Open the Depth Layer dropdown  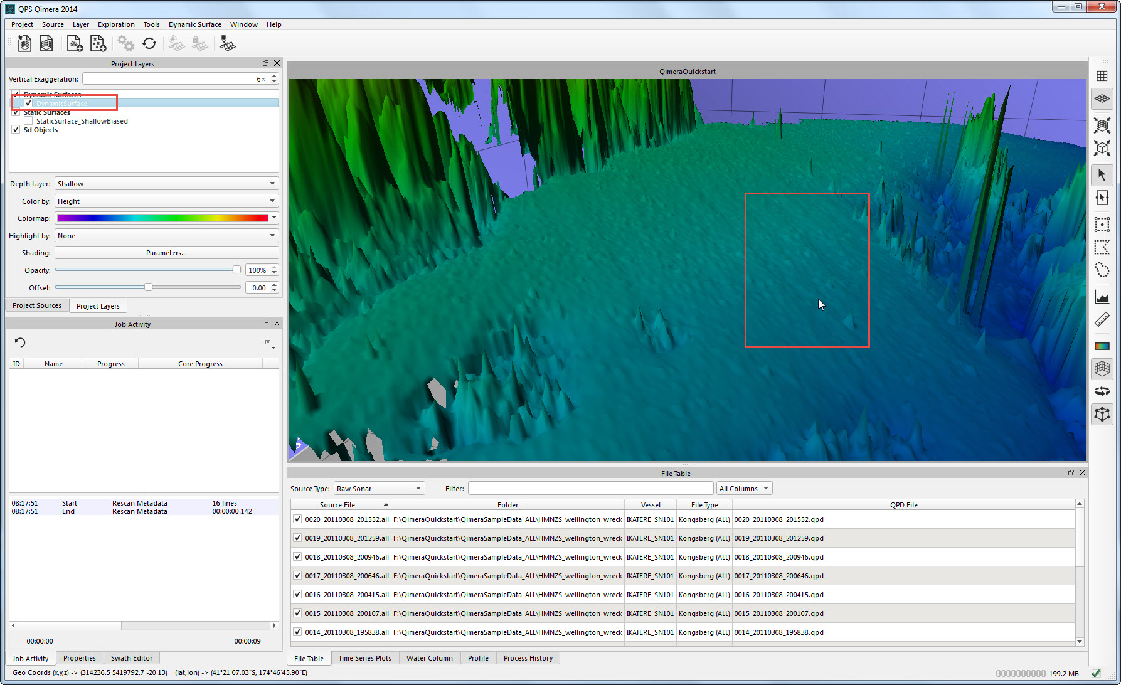166,184
